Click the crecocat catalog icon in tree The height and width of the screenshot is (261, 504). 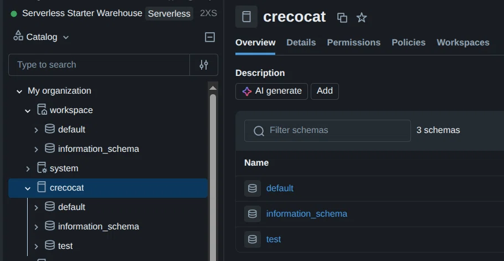pyautogui.click(x=42, y=187)
